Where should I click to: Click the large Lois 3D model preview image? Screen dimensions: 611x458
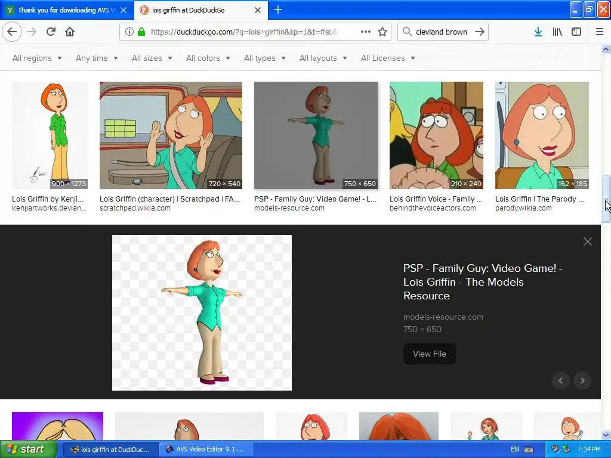[202, 312]
